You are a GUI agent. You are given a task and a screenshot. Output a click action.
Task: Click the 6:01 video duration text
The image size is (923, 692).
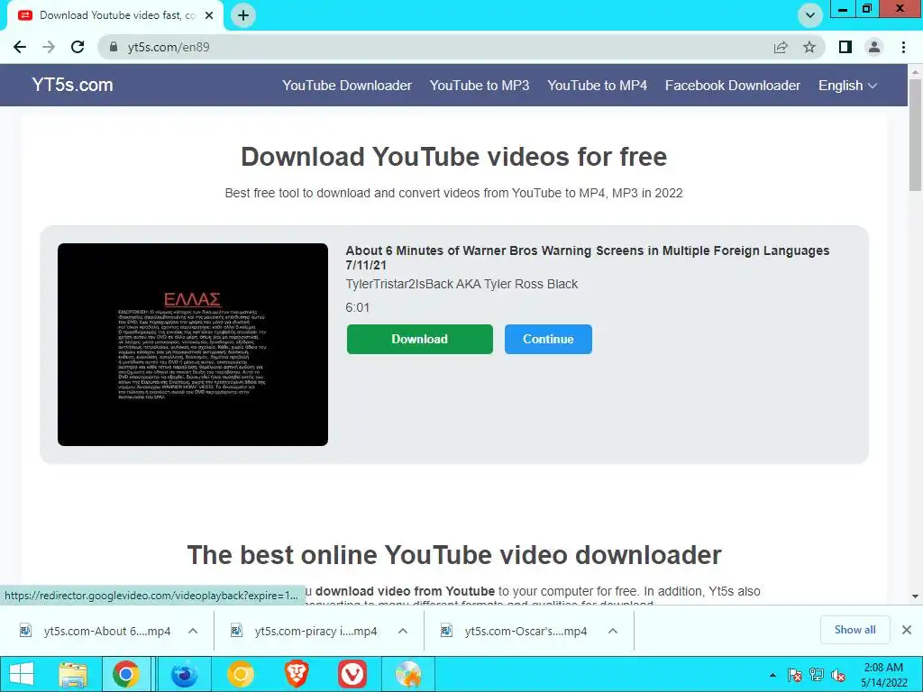click(357, 308)
